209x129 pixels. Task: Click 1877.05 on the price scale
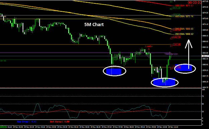(205, 1)
